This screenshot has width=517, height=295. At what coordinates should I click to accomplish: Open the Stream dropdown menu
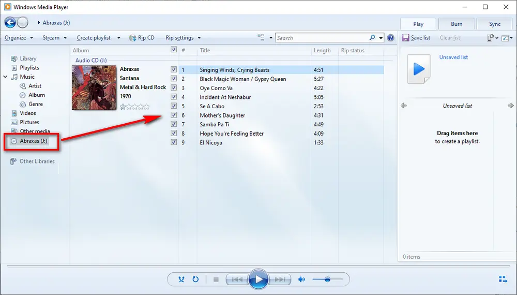[x=55, y=38]
